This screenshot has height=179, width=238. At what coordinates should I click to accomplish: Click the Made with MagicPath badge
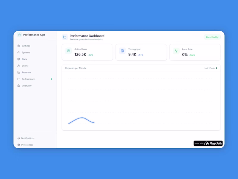click(208, 143)
